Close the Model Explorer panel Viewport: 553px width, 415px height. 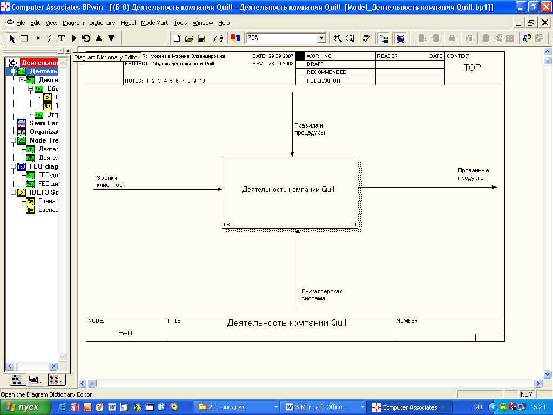68,51
